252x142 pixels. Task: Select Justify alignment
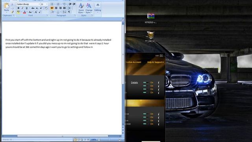(64, 8)
